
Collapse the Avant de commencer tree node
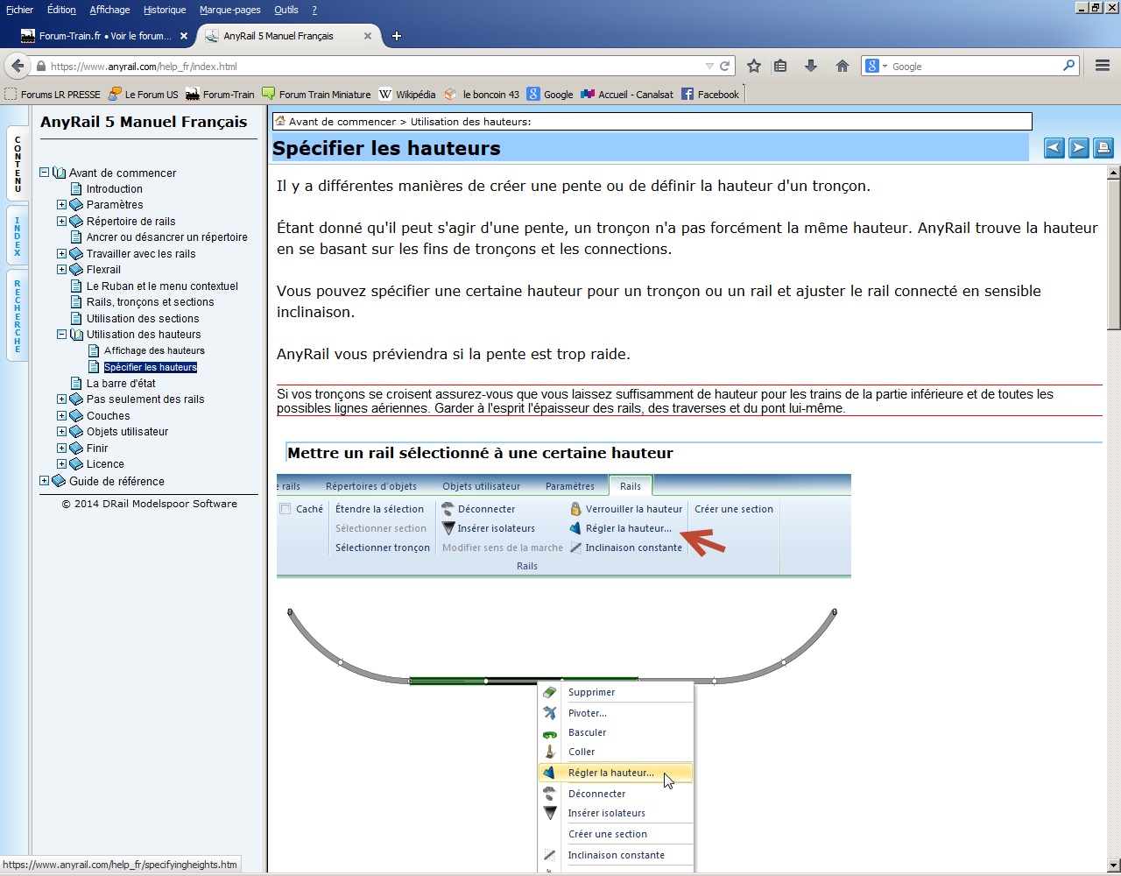[x=45, y=173]
